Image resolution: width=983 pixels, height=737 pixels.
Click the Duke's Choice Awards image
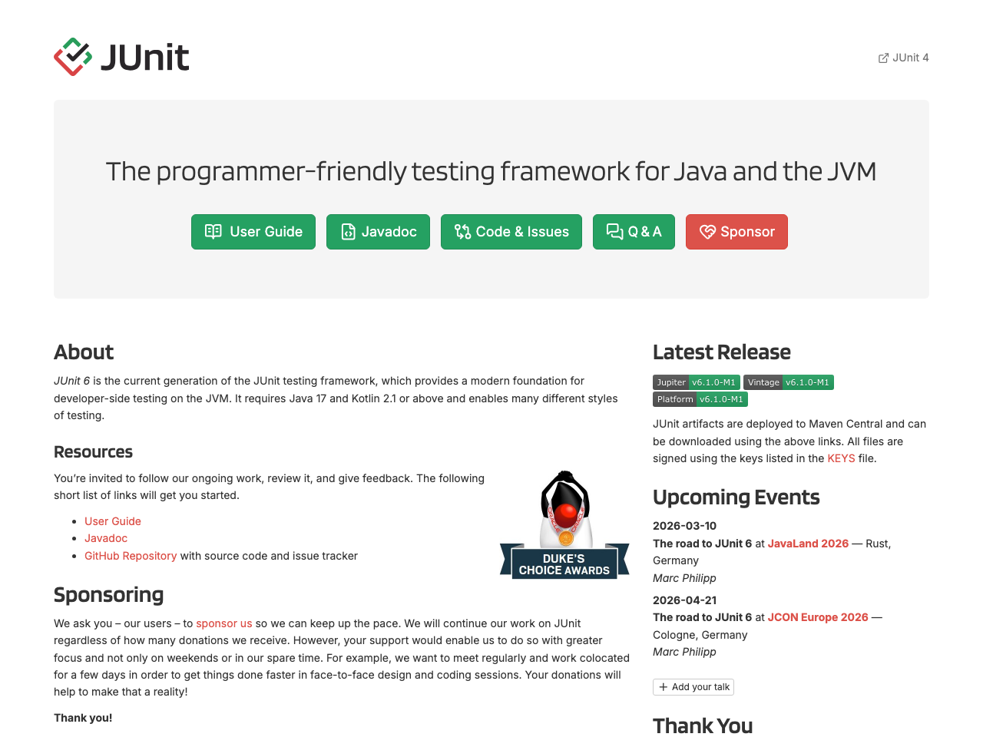click(x=564, y=524)
